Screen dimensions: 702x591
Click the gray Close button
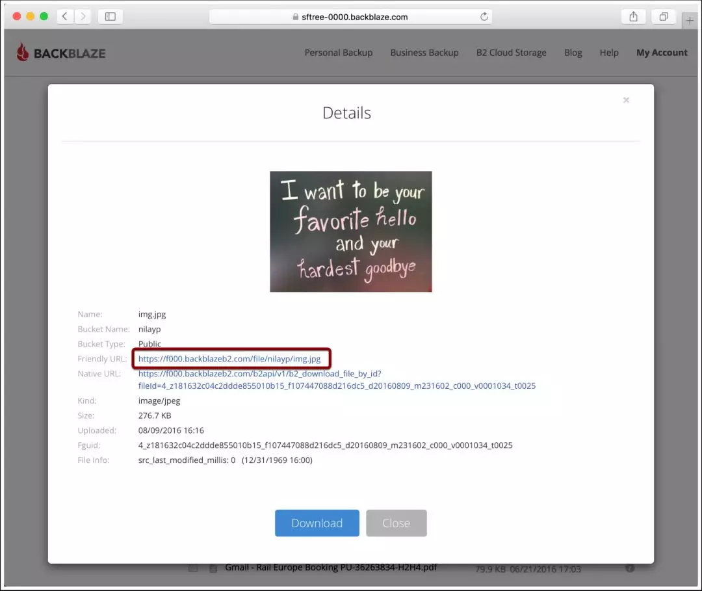tap(396, 523)
